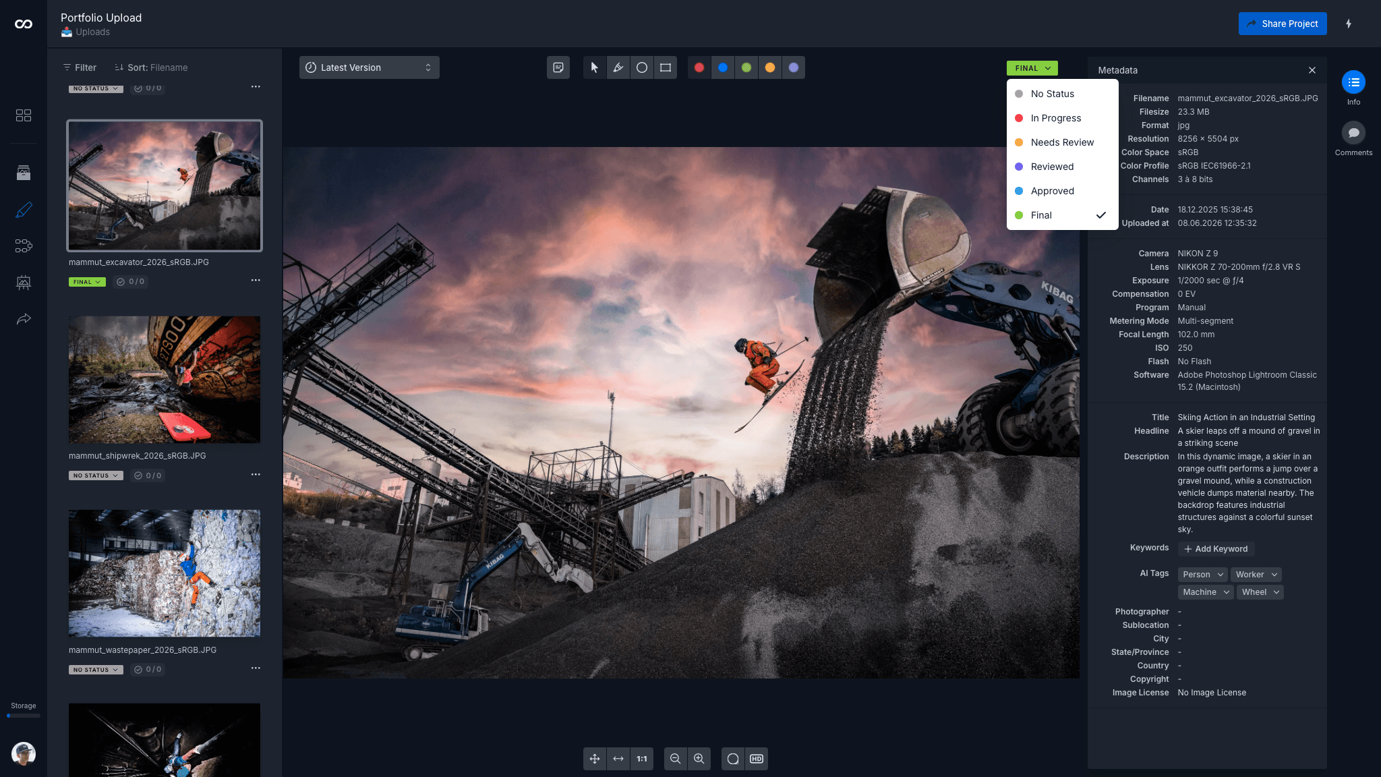Click 0/0 approval counter under mammut_wastepaper
1381x777 pixels.
click(148, 670)
